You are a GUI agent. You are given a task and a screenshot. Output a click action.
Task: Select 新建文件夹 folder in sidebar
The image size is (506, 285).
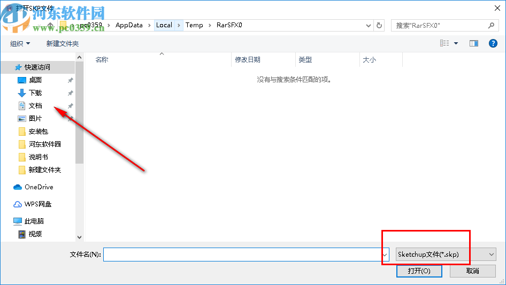[45, 170]
